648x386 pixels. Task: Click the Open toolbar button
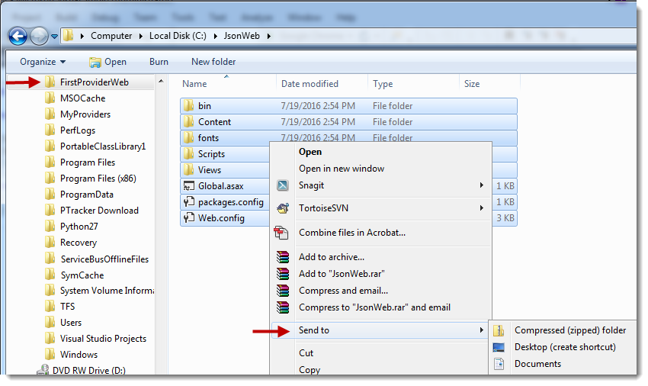click(x=107, y=62)
